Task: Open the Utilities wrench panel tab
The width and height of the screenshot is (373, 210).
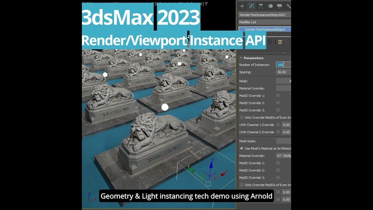Action: 288,6
